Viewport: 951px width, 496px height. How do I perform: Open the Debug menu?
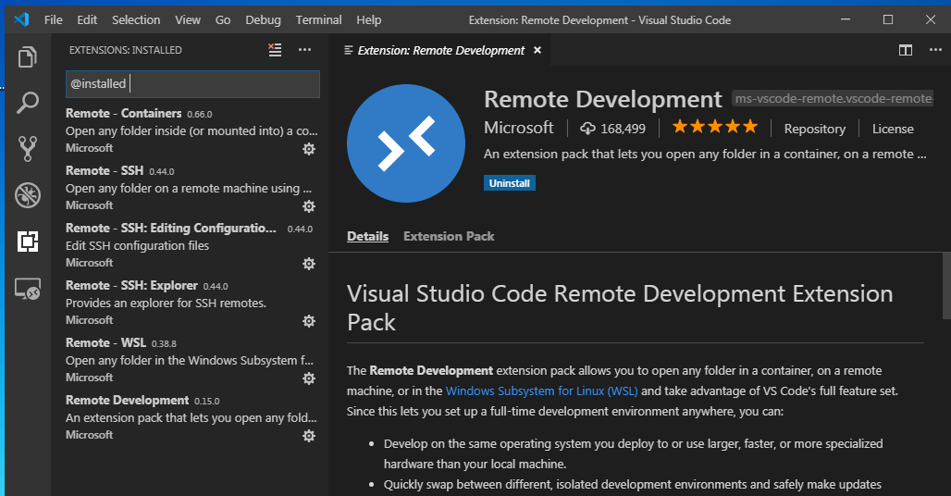[263, 20]
